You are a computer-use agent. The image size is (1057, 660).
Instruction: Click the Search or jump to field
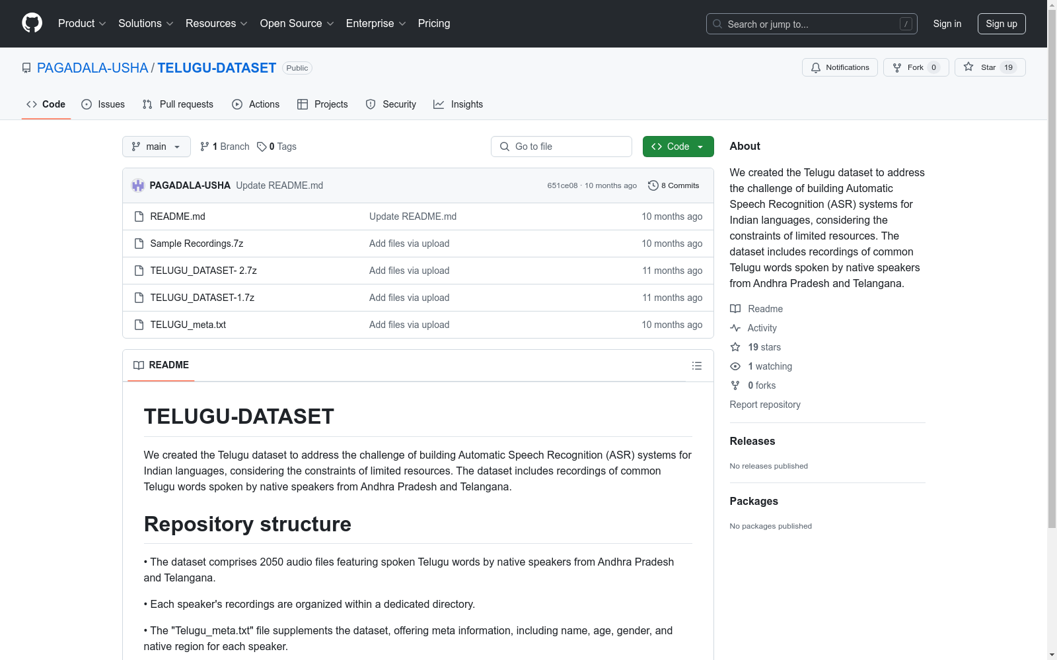pyautogui.click(x=812, y=24)
